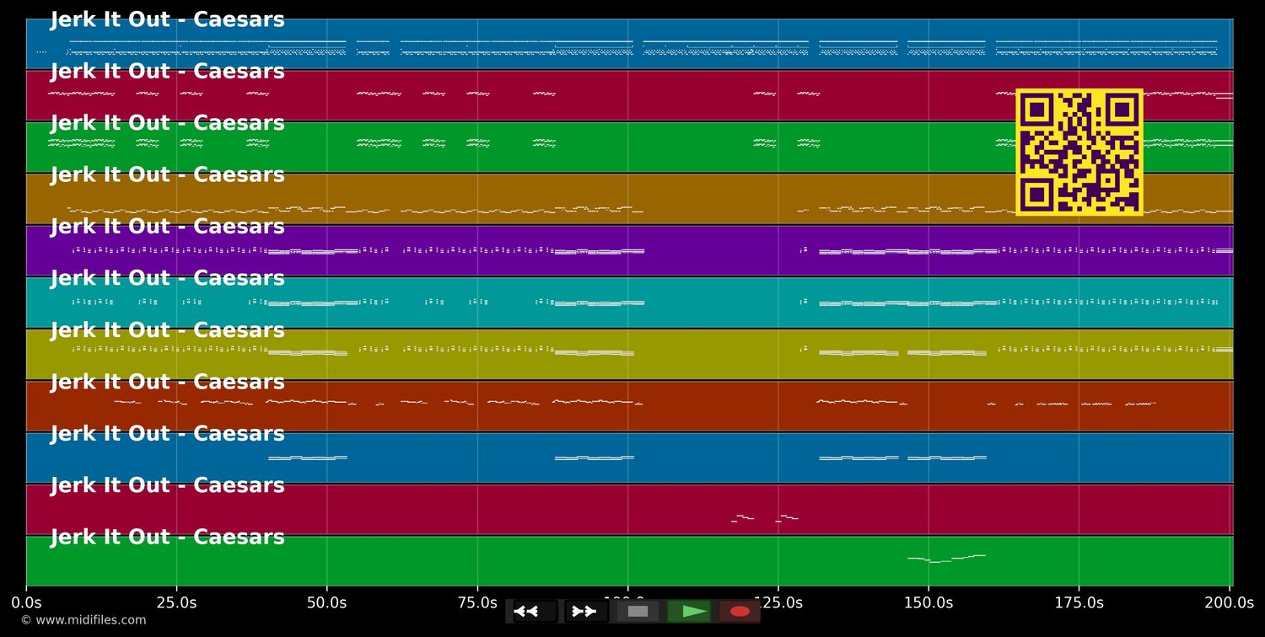Click the 175.0s time axis label
The image size is (1265, 637).
pos(1079,602)
